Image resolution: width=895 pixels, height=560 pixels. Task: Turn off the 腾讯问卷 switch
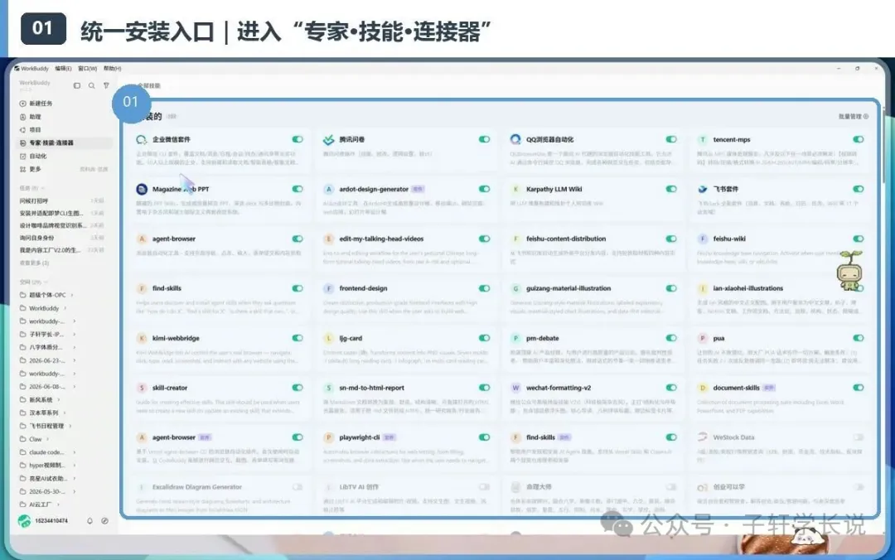pyautogui.click(x=484, y=139)
